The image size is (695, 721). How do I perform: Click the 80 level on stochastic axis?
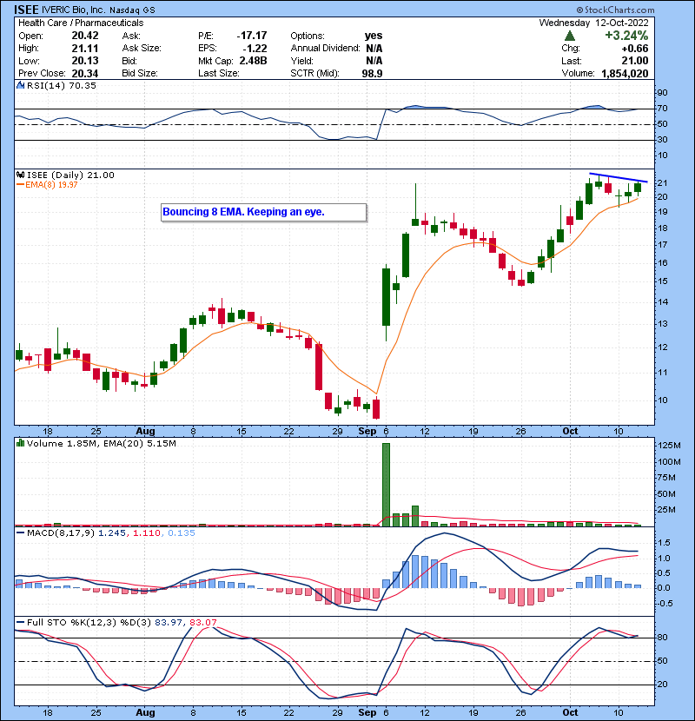coord(662,638)
